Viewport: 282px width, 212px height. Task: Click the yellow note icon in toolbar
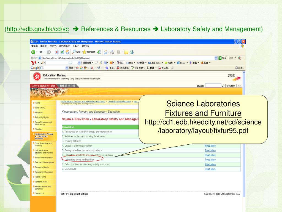click(x=126, y=52)
